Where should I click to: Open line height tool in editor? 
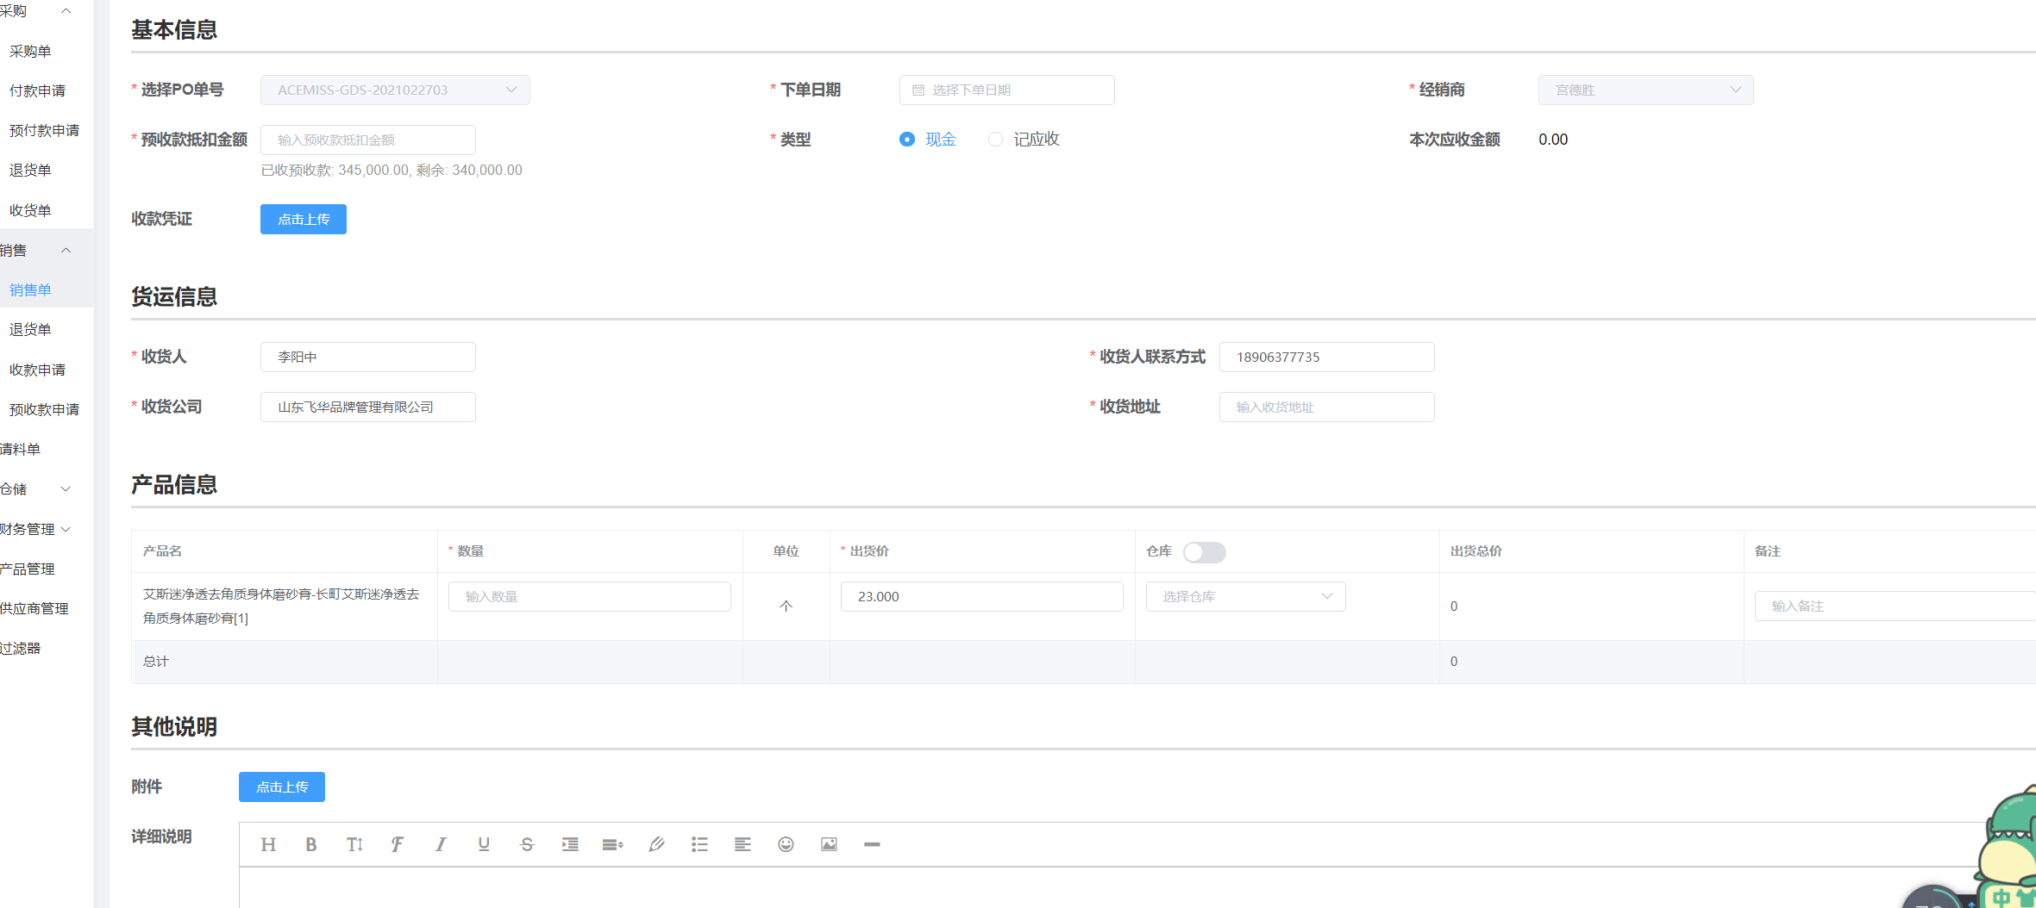click(613, 844)
